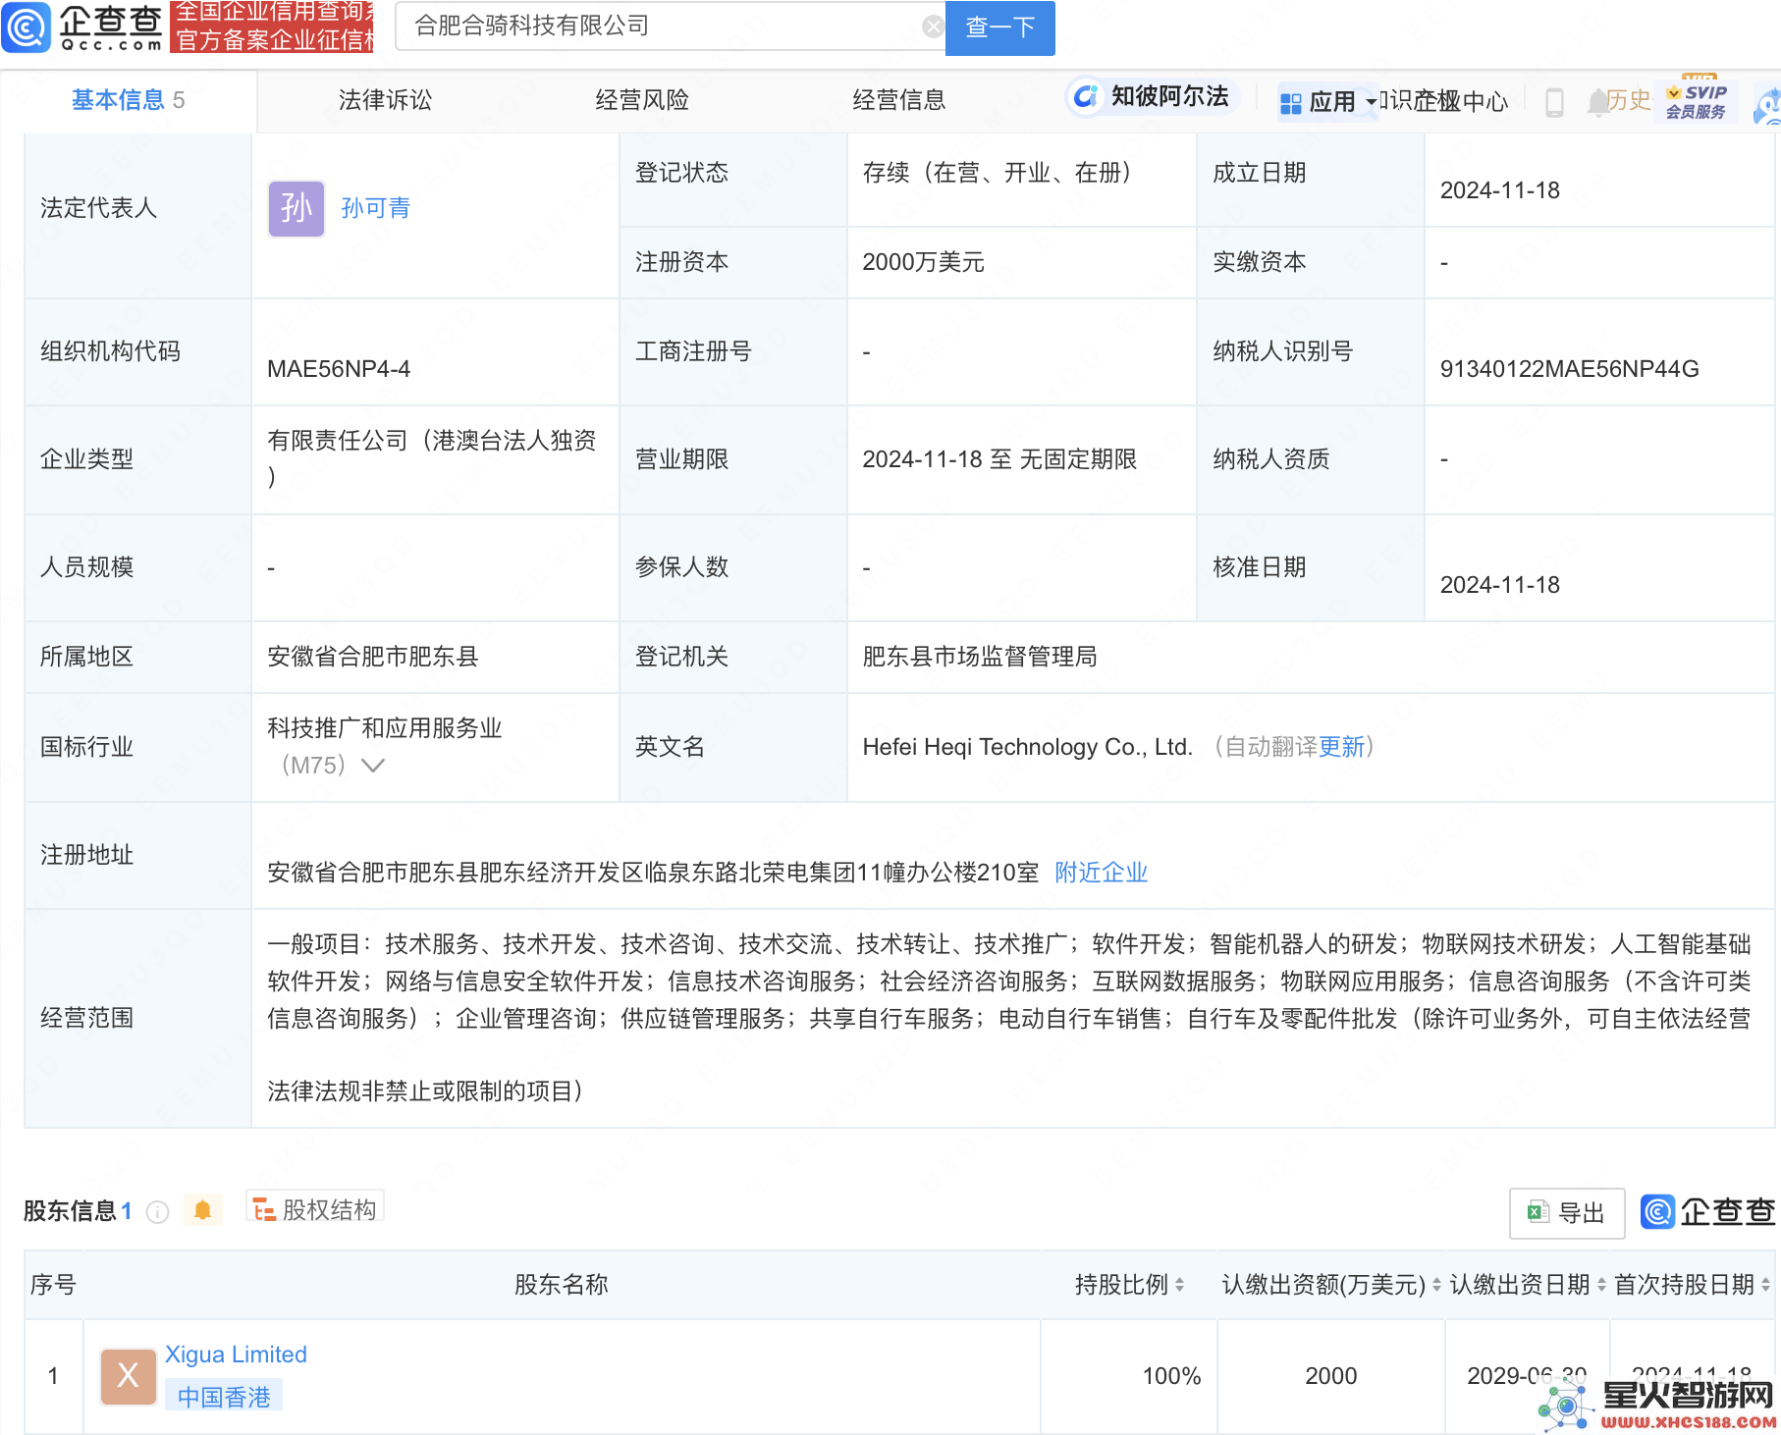Click the orange bell alert for shareholders
Screen dimensions: 1781x1435
[203, 1210]
